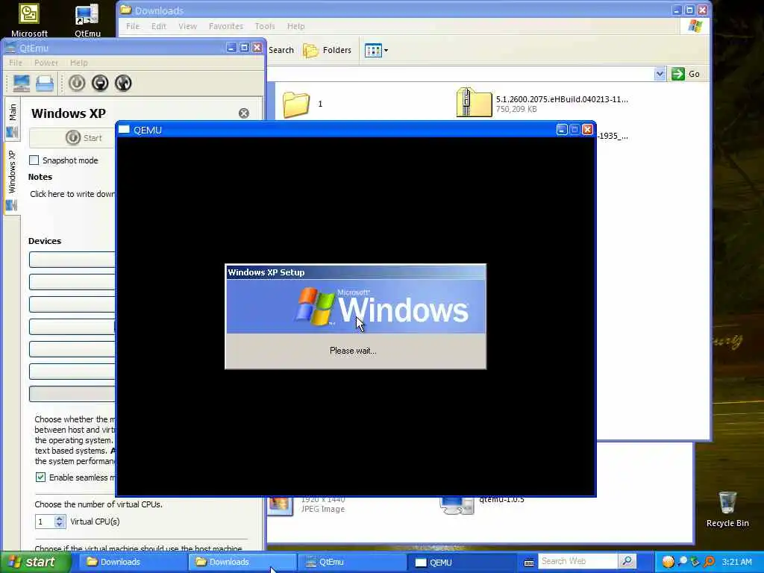Viewport: 764px width, 573px height.
Task: Open the File menu in the Downloads window
Action: [x=133, y=26]
